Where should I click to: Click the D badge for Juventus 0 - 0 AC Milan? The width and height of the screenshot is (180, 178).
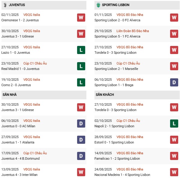click(81, 123)
